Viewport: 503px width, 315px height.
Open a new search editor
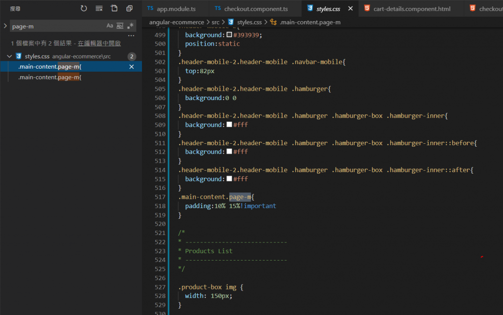point(114,8)
